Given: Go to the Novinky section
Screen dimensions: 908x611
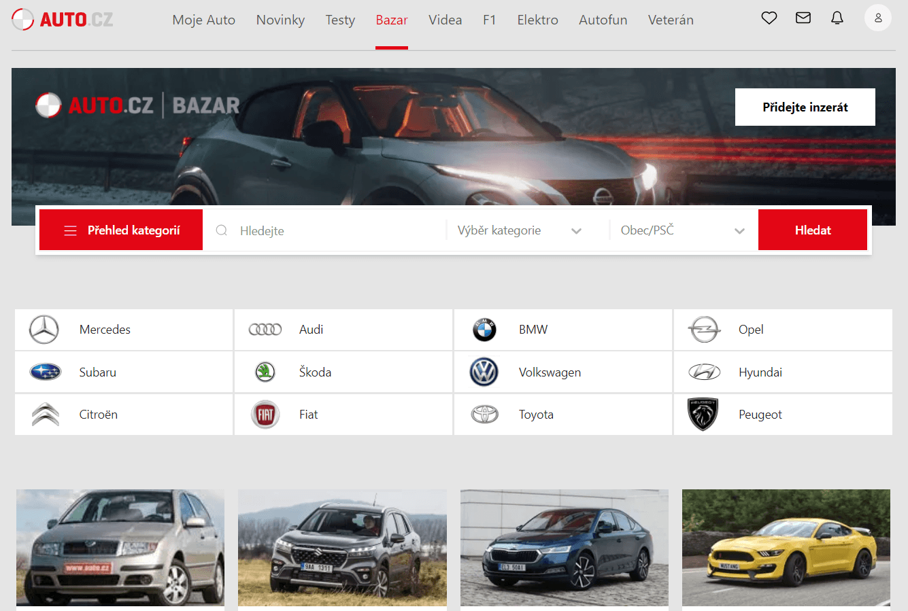Looking at the screenshot, I should click(x=280, y=20).
